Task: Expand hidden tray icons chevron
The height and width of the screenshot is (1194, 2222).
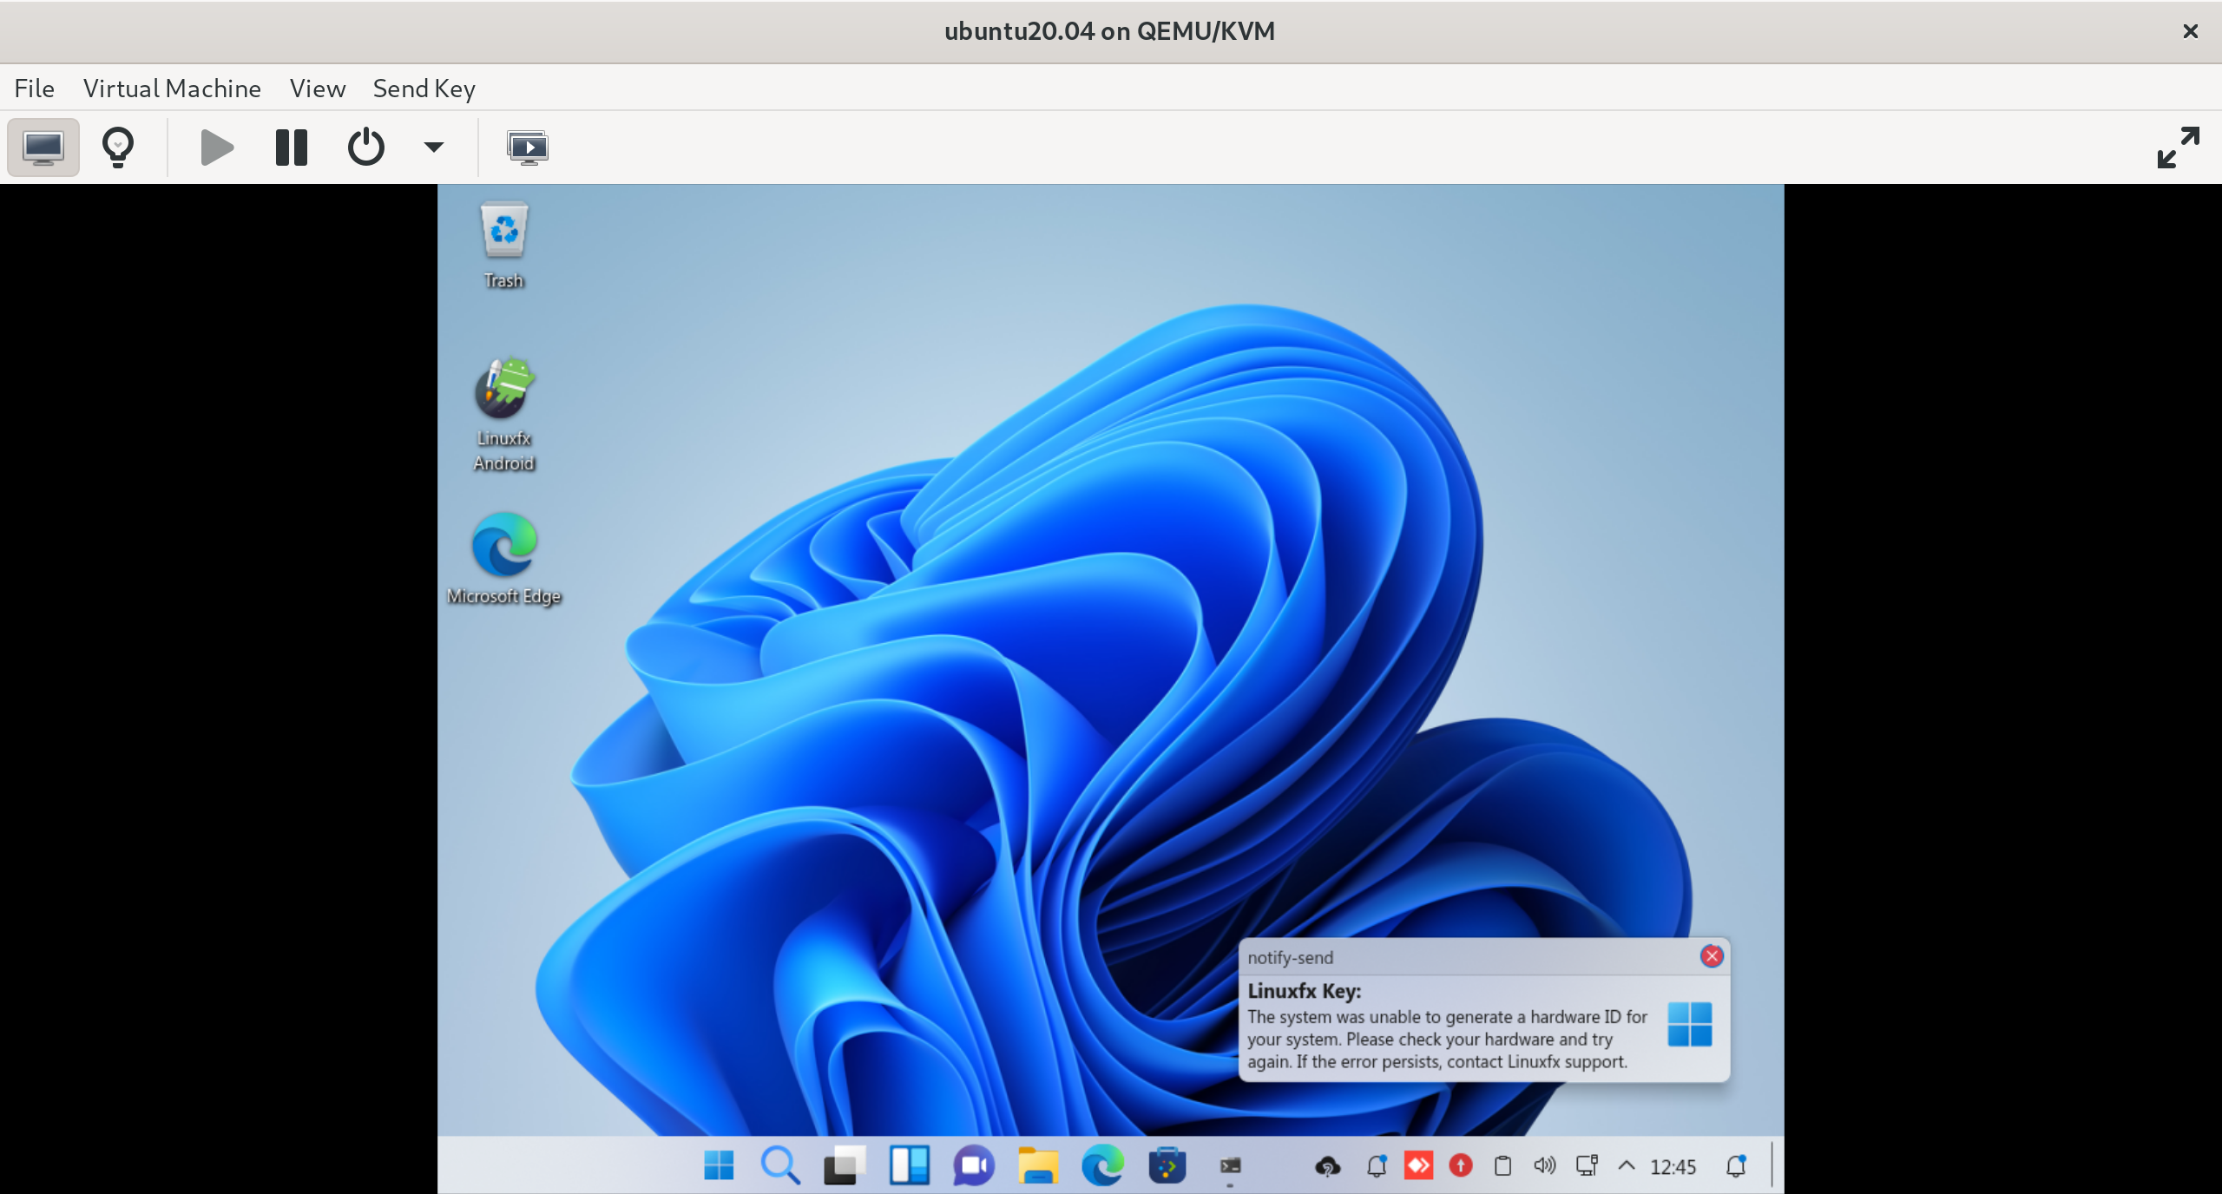Action: 1627,1165
